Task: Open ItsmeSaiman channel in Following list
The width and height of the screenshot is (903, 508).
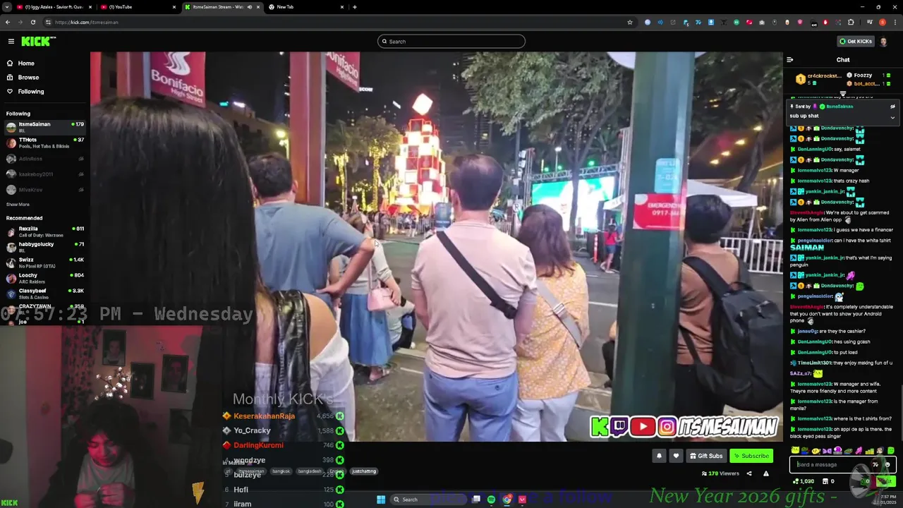Action: pos(44,127)
